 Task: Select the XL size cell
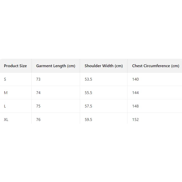click(x=6, y=120)
